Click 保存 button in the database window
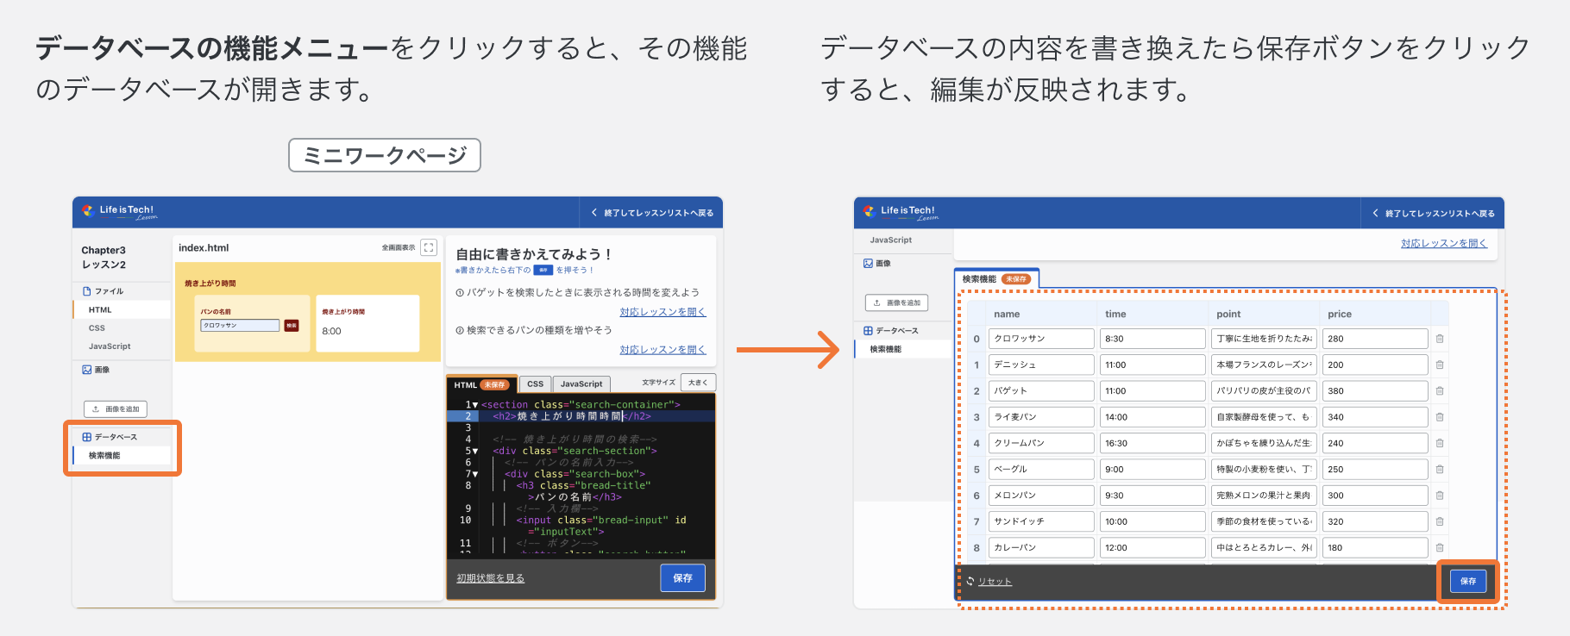 (1467, 582)
